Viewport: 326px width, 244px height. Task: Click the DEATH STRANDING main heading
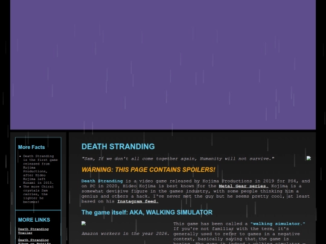(118, 146)
